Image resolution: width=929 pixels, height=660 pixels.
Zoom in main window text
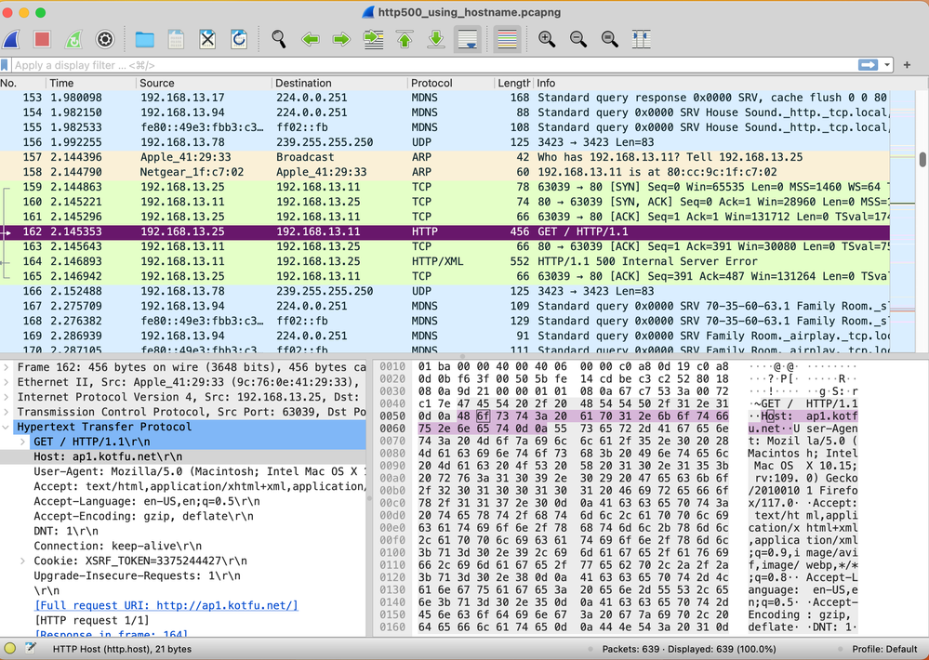(547, 40)
